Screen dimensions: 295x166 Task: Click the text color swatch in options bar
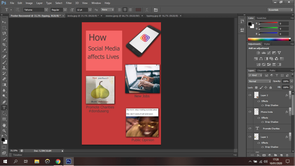click(139, 10)
